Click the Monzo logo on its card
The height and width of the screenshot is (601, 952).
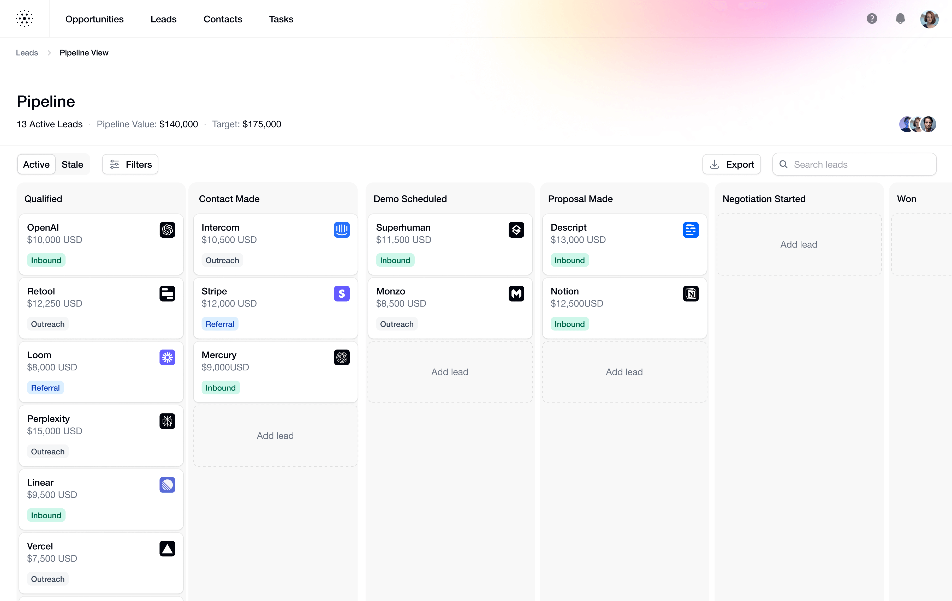pyautogui.click(x=516, y=293)
